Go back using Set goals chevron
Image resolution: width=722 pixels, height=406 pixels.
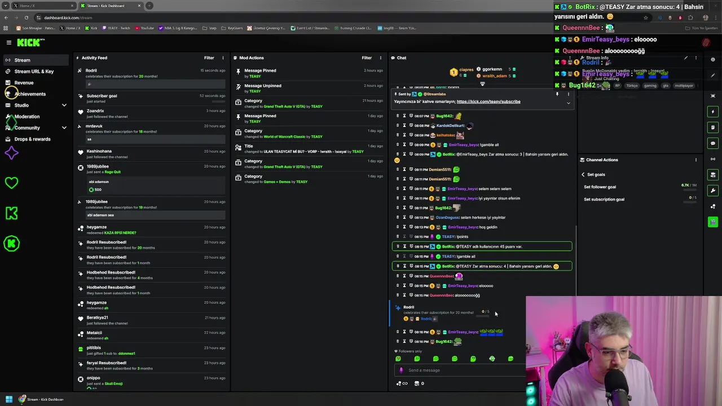pos(583,175)
